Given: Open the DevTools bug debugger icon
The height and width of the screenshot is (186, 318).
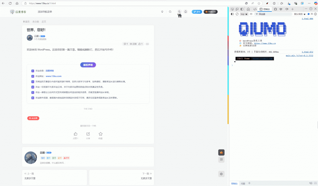Looking at the screenshot, I should click(x=275, y=9).
